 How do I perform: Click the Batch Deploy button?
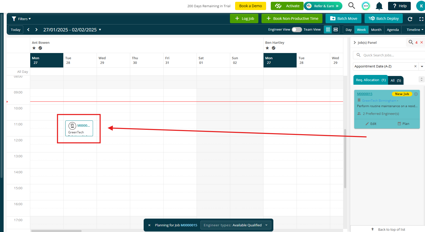(x=384, y=19)
